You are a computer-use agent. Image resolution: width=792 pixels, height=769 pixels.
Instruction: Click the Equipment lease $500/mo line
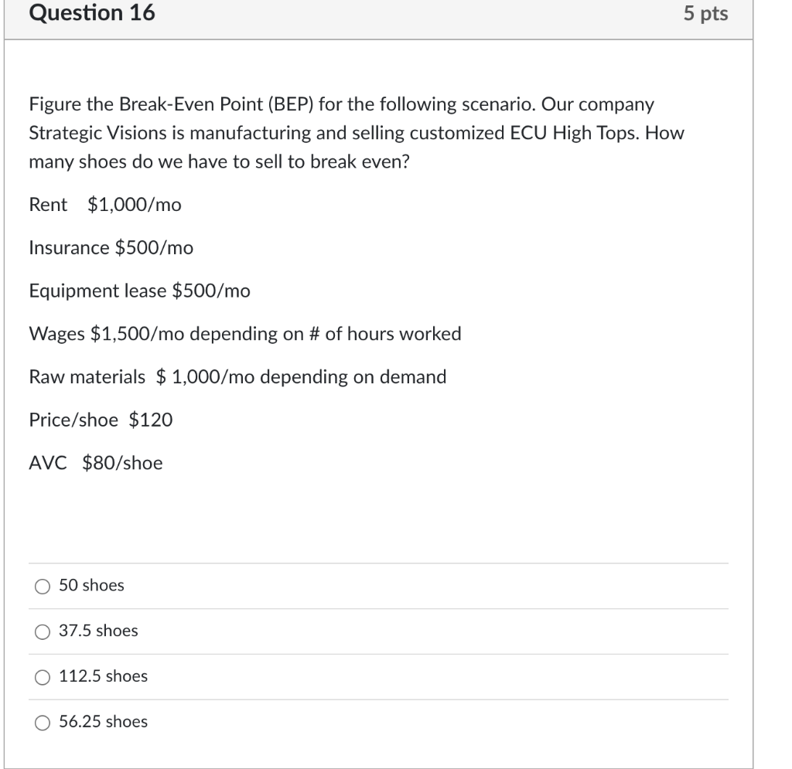point(139,291)
